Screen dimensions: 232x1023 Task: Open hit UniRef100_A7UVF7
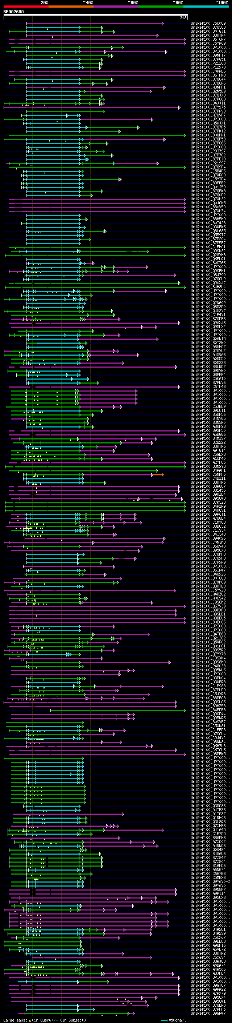(x=208, y=115)
